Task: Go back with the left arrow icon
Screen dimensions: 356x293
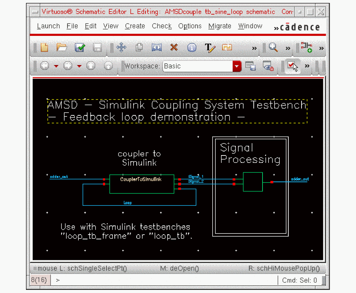Action: click(x=45, y=66)
